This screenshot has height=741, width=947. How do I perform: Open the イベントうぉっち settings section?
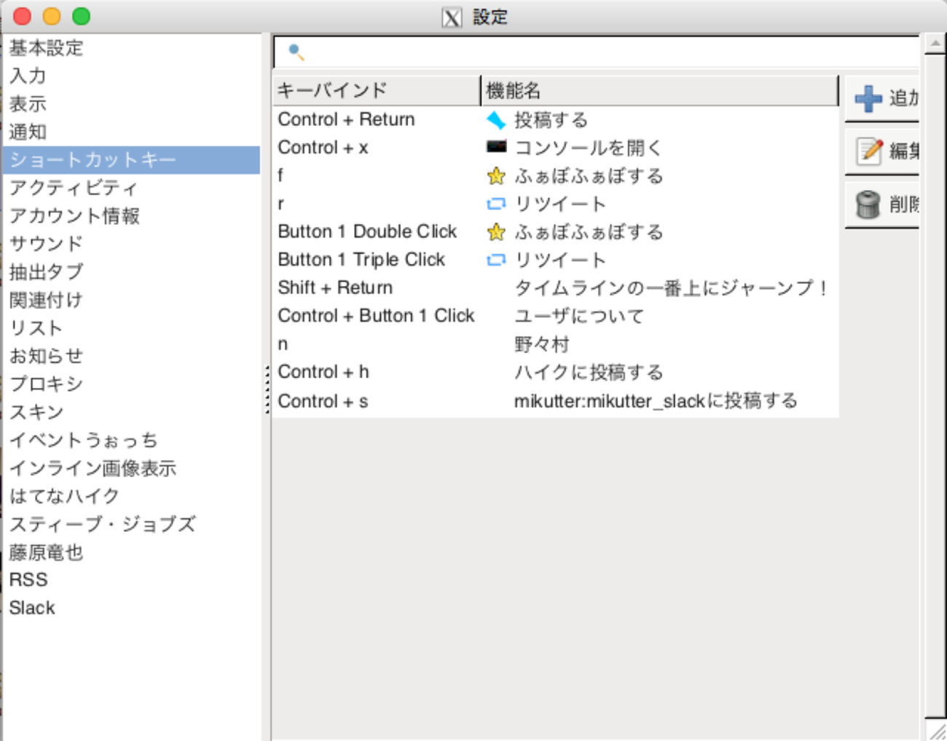pos(131,440)
